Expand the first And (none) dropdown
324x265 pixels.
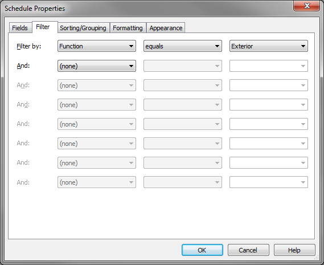pyautogui.click(x=97, y=66)
